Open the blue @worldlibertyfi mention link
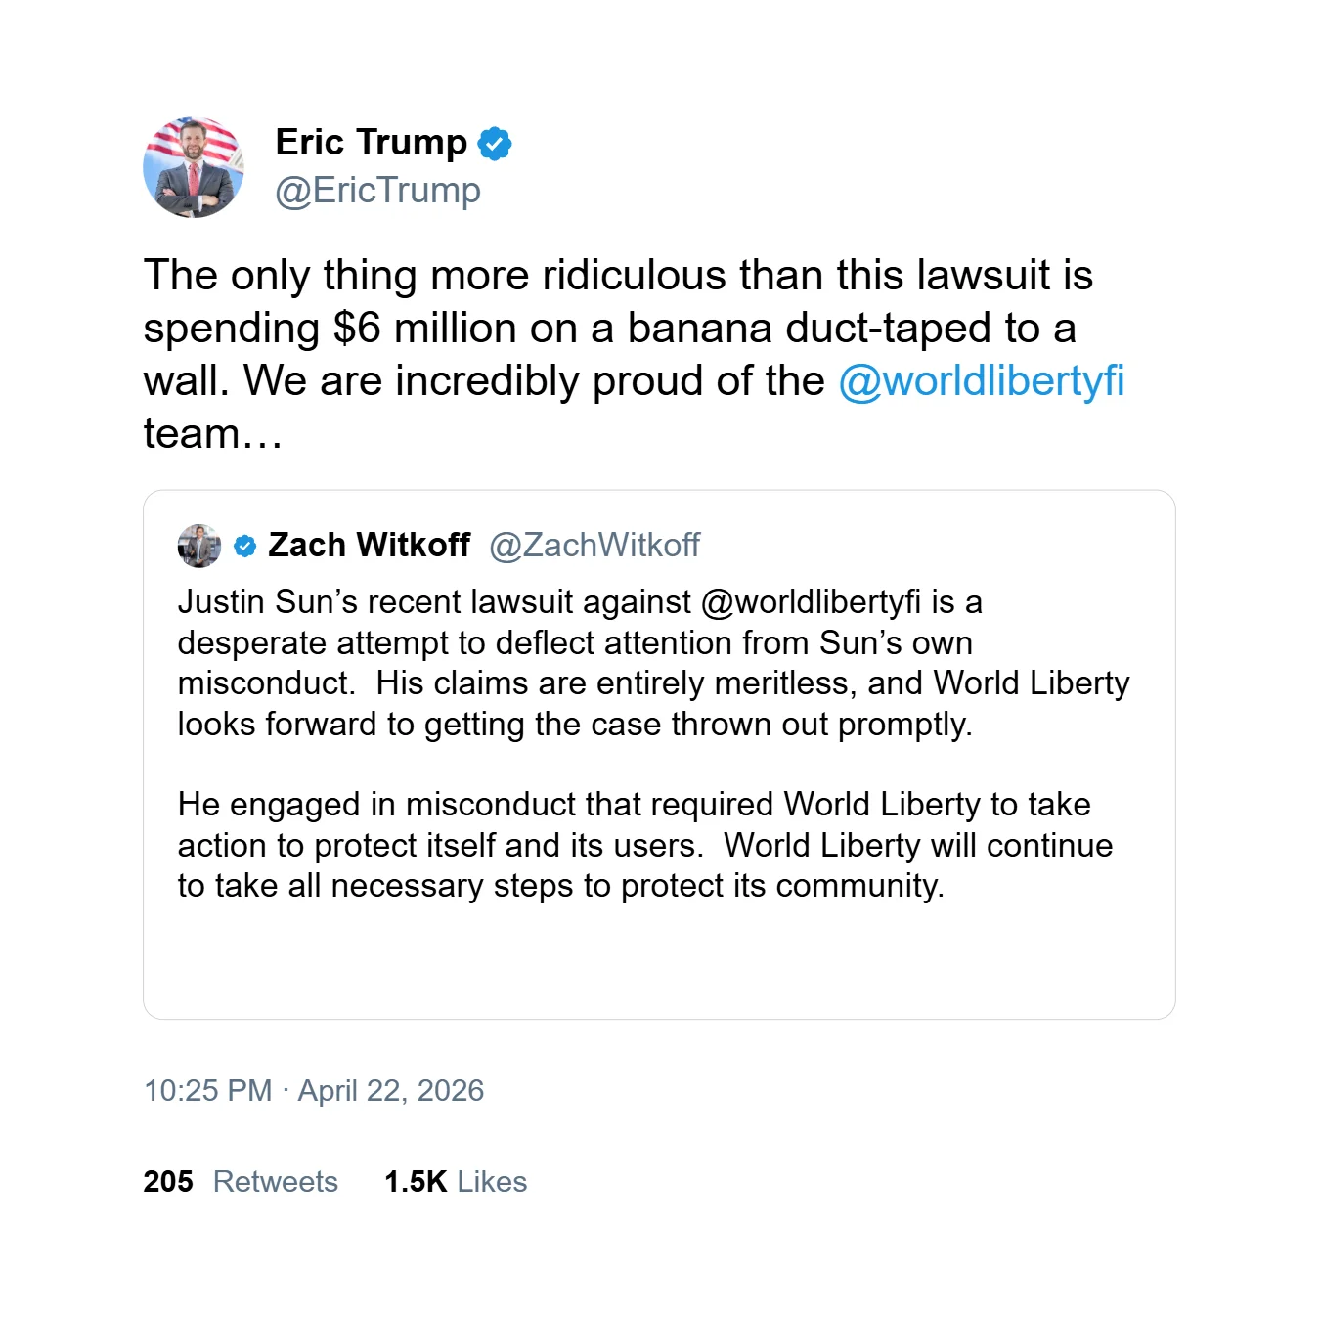Viewport: 1320px width, 1320px height. [x=981, y=381]
